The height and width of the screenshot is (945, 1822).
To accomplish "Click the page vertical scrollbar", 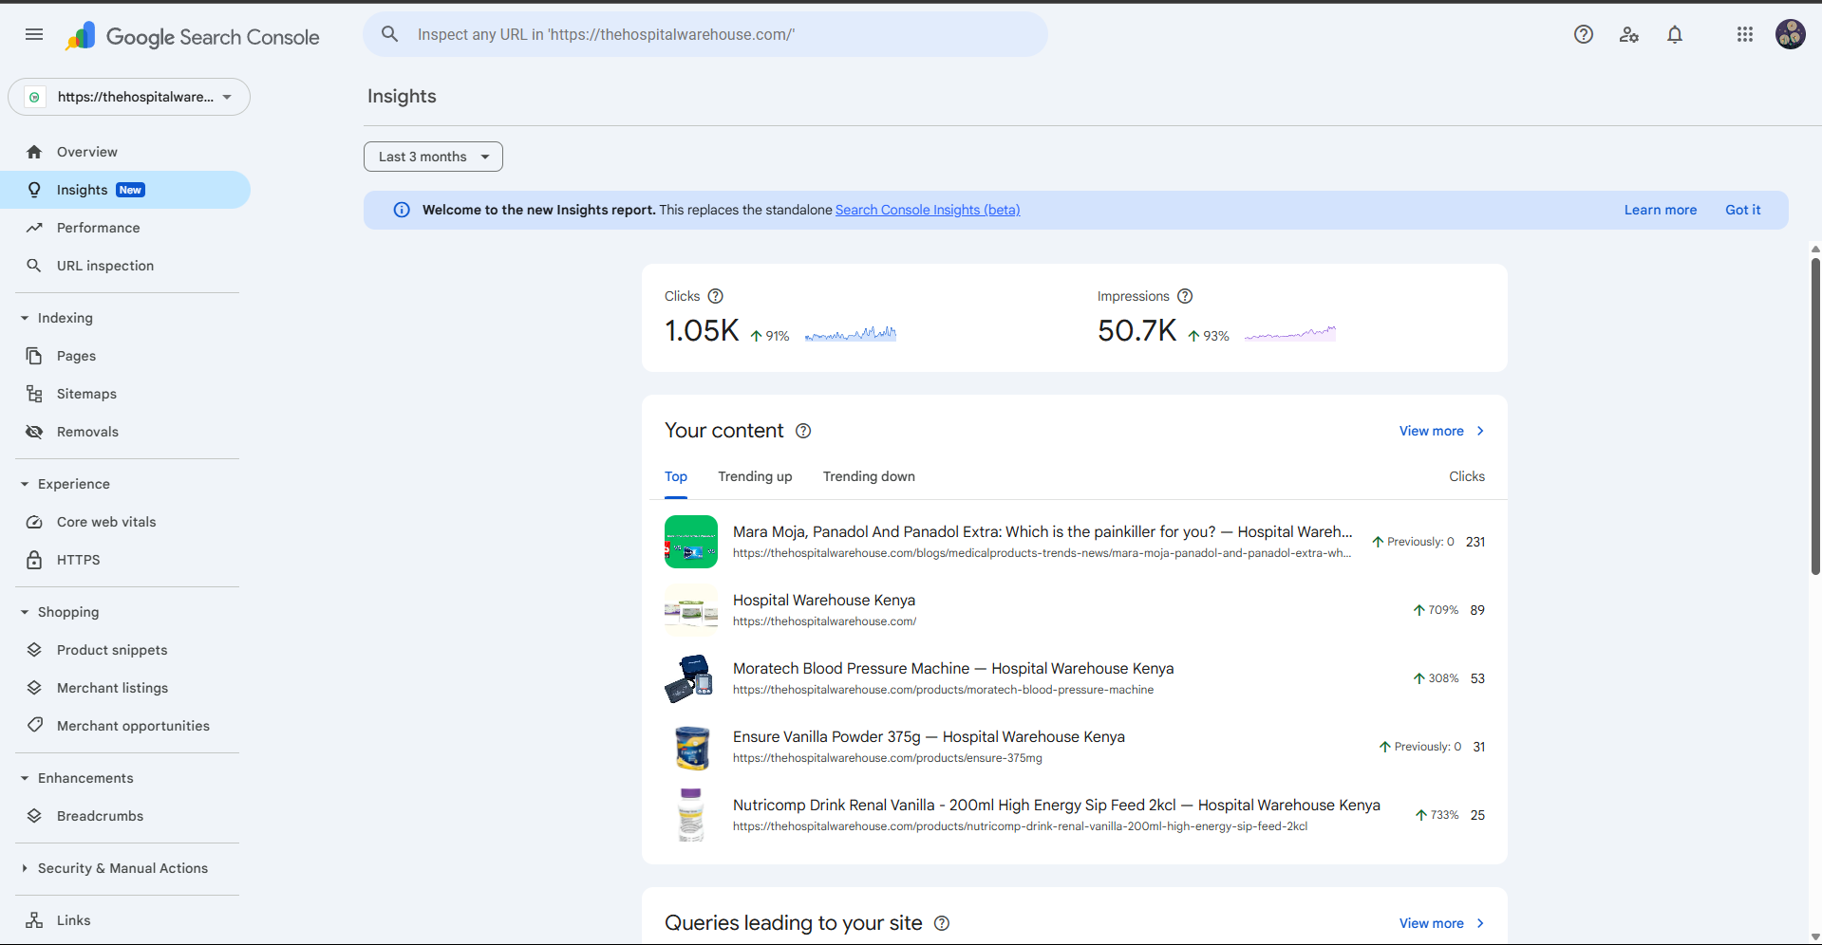I will (x=1815, y=416).
